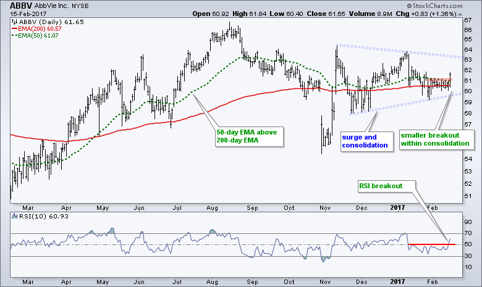Click the 'smaller breakout within consolidation' annotation
The image size is (482, 287).
(436, 139)
